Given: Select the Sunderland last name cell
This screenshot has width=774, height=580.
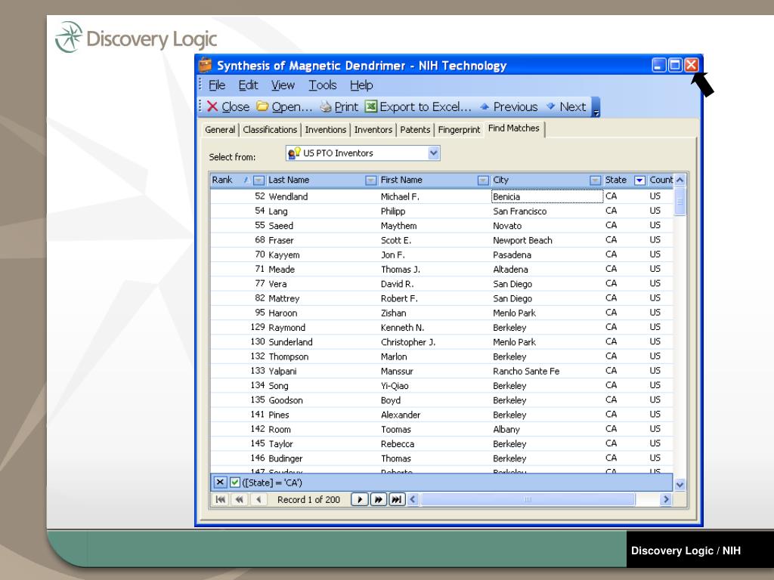Looking at the screenshot, I should click(x=322, y=342).
